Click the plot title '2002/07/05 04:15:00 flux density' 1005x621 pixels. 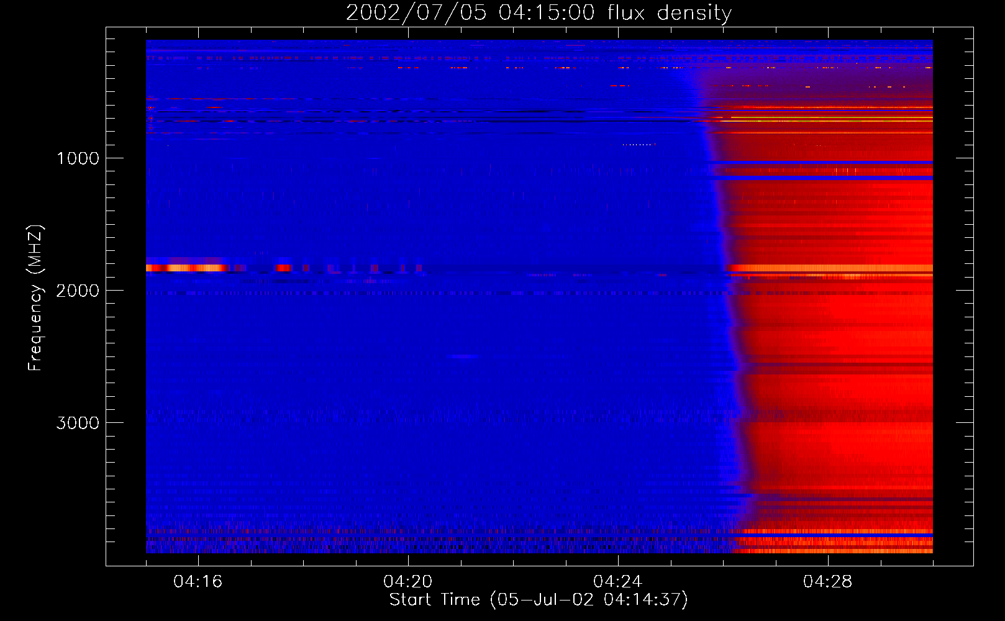pyautogui.click(x=539, y=13)
